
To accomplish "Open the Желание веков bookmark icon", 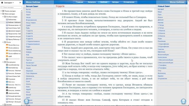I will coord(7,25).
